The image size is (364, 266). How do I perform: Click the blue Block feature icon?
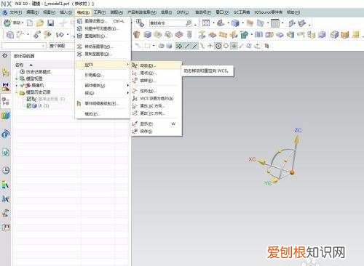tap(147, 35)
